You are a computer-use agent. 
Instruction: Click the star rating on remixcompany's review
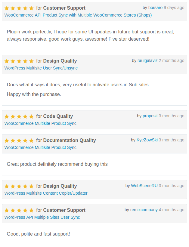point(19,210)
